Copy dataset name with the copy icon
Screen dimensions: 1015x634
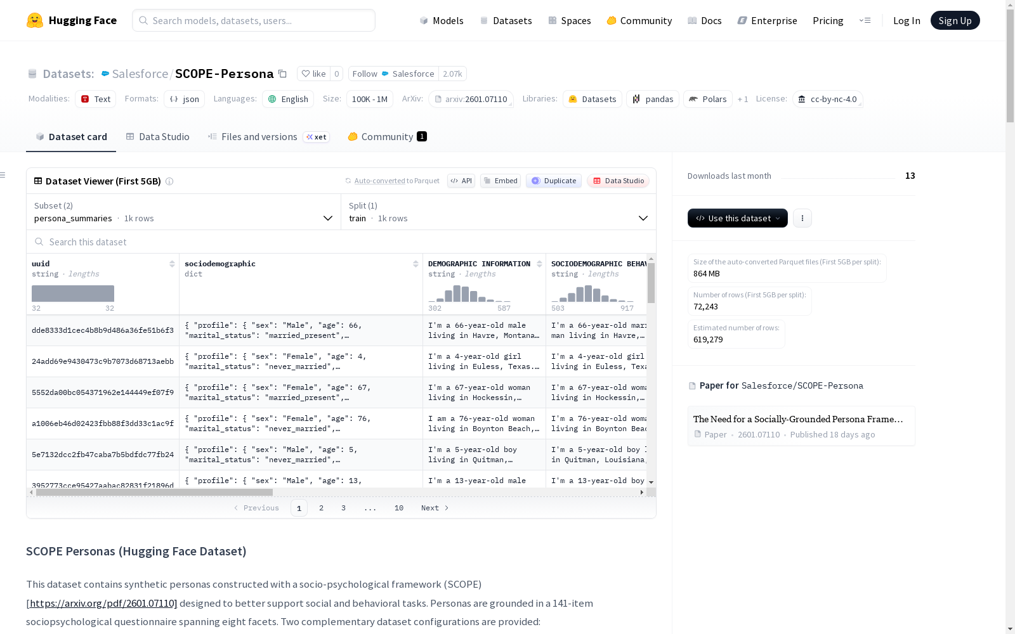[x=283, y=74]
